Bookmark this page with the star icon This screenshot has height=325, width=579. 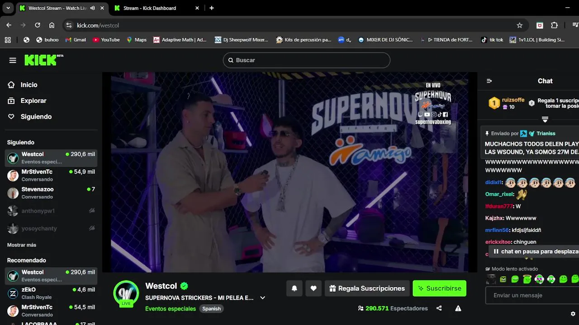point(519,25)
